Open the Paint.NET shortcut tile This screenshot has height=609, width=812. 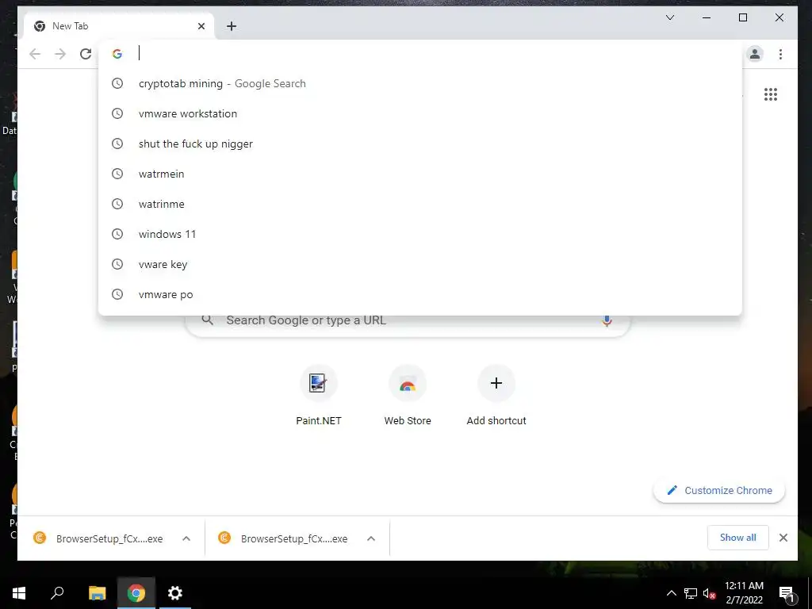coord(319,396)
